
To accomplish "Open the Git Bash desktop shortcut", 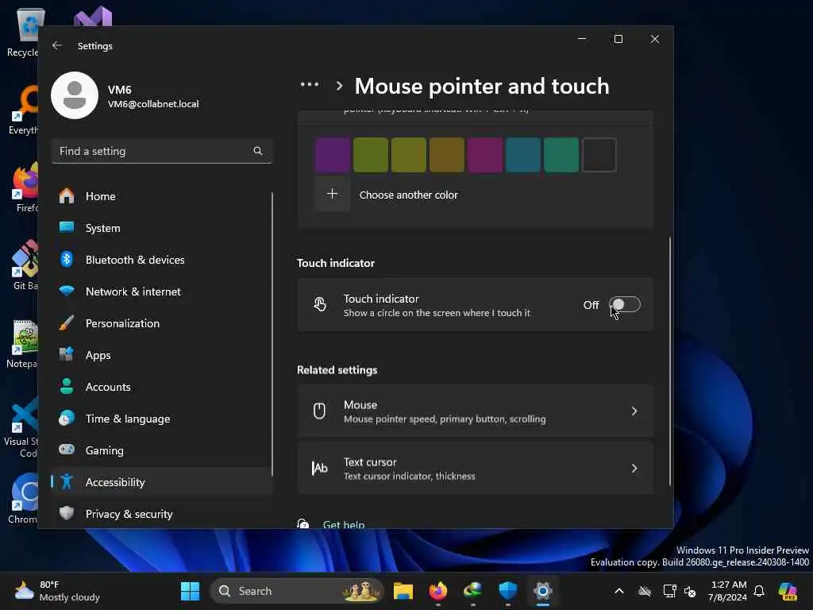I will coord(24,265).
